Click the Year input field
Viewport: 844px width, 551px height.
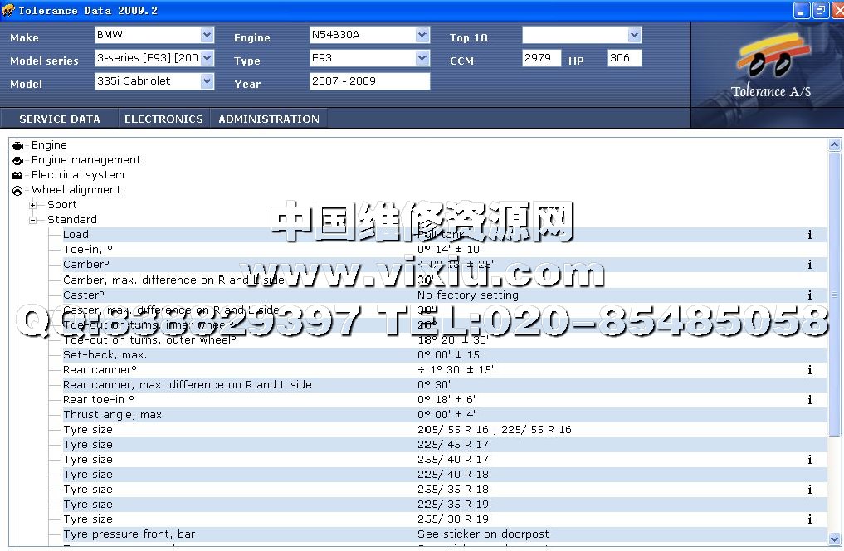click(x=369, y=81)
